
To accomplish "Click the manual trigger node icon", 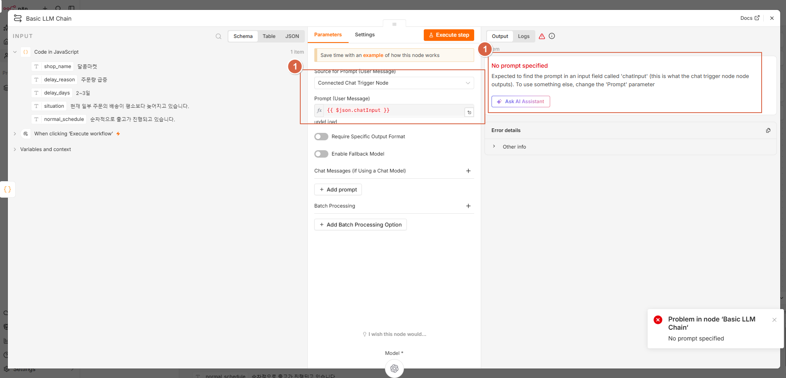I will [26, 134].
